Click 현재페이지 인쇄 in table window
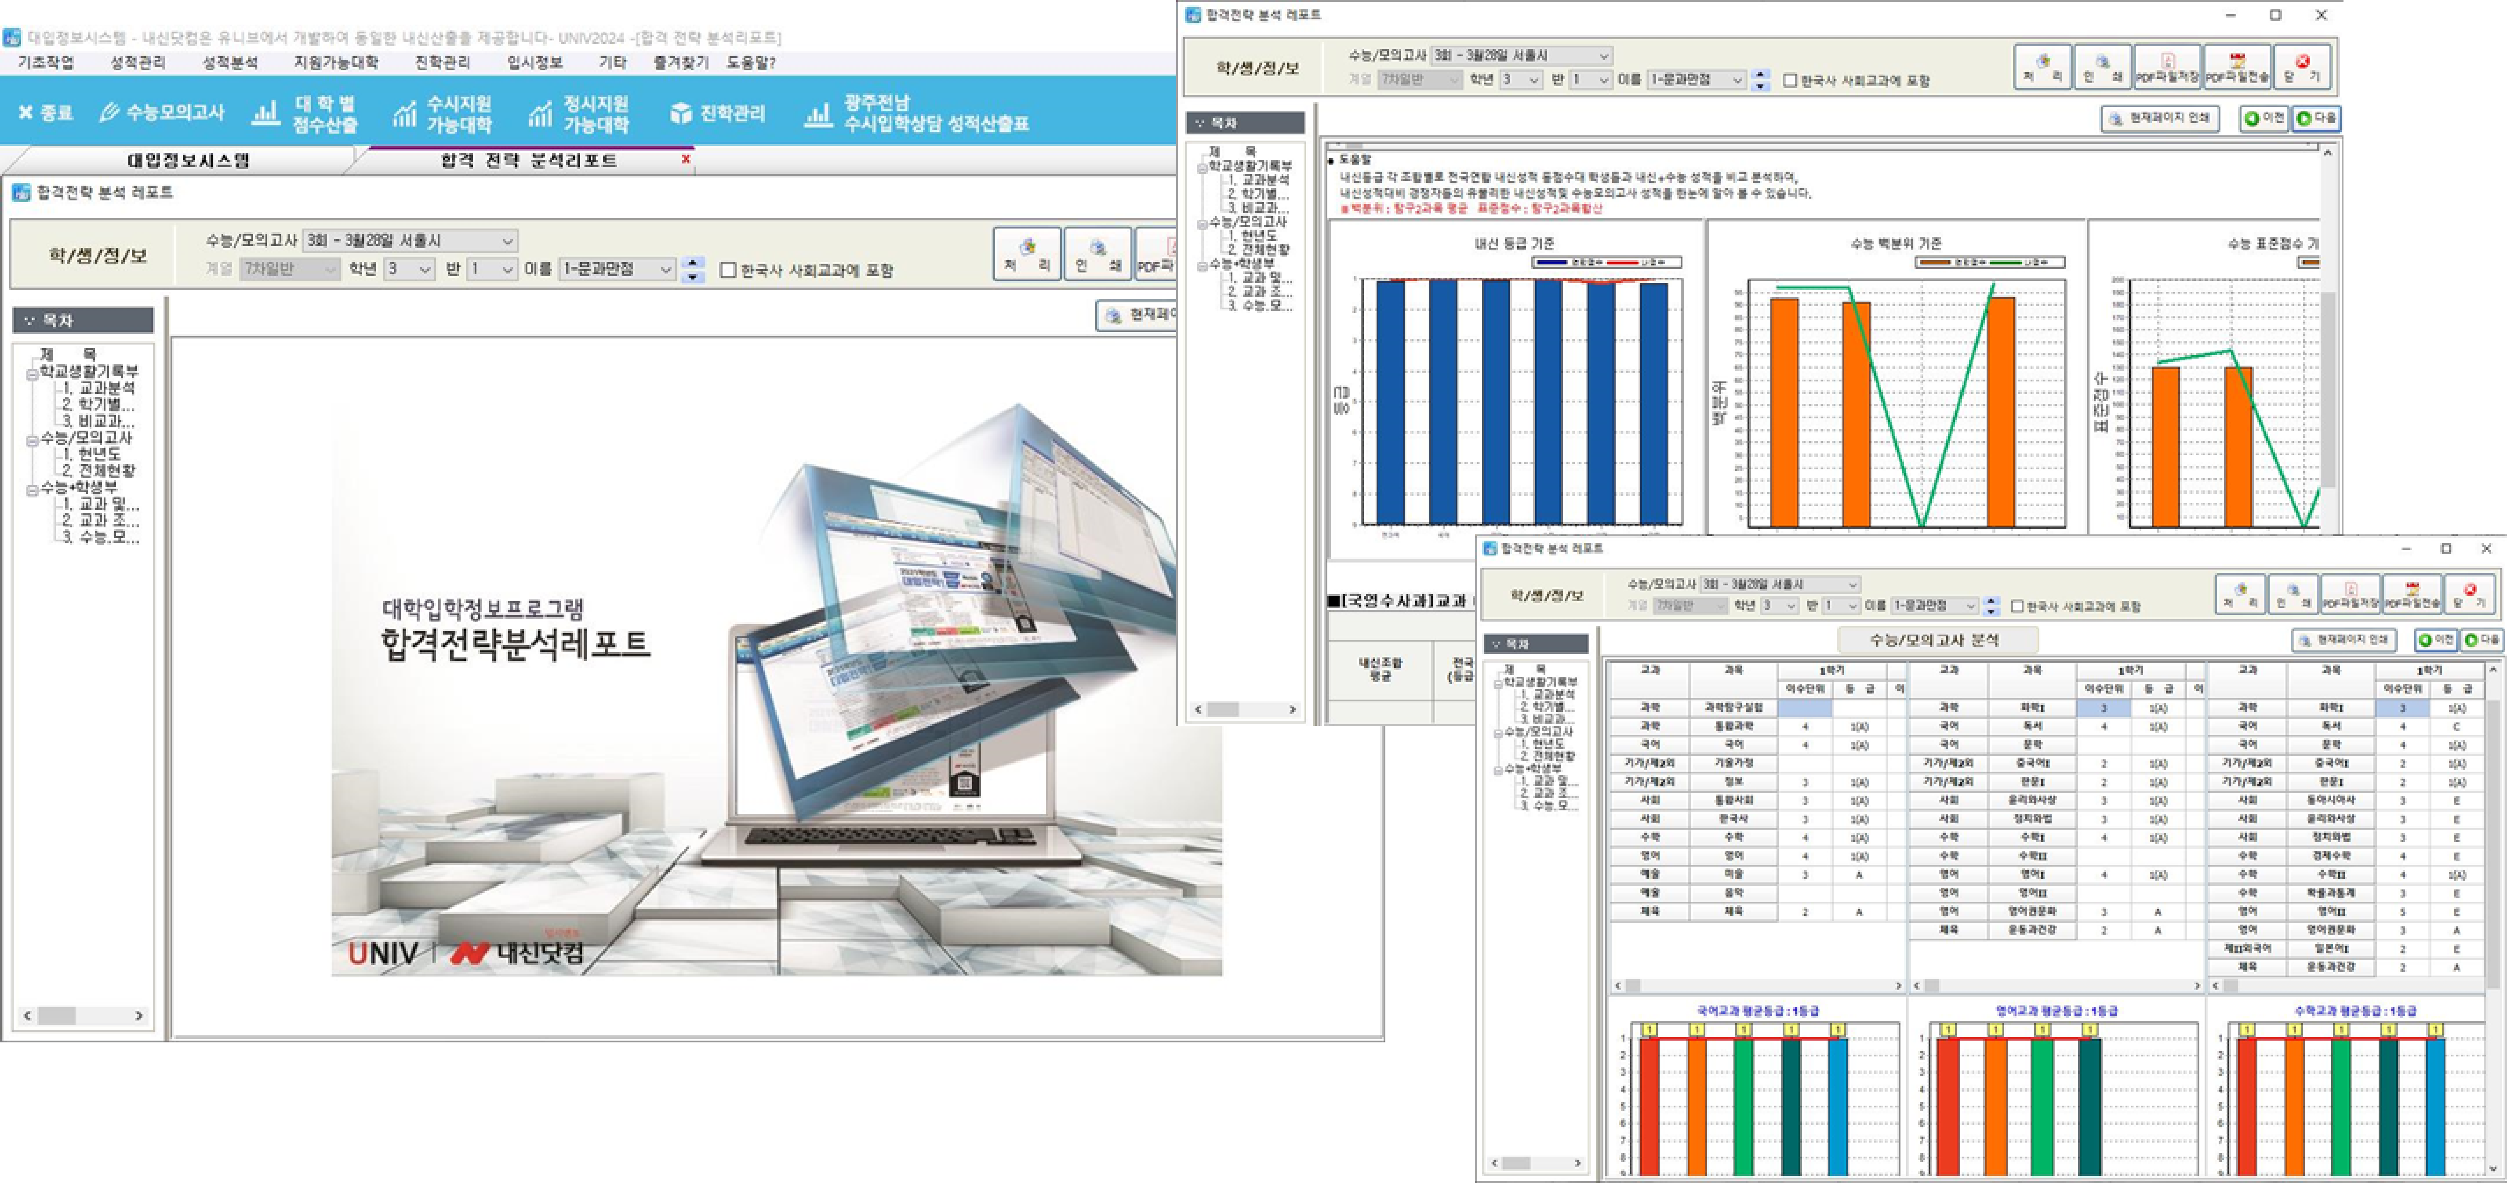 (x=2343, y=640)
